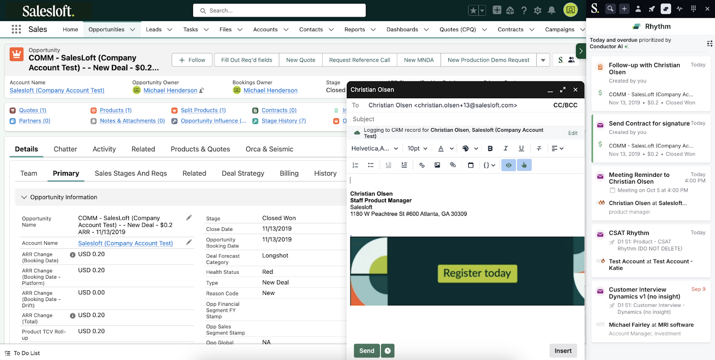
Task: Edit the CRM logging record
Action: point(573,133)
